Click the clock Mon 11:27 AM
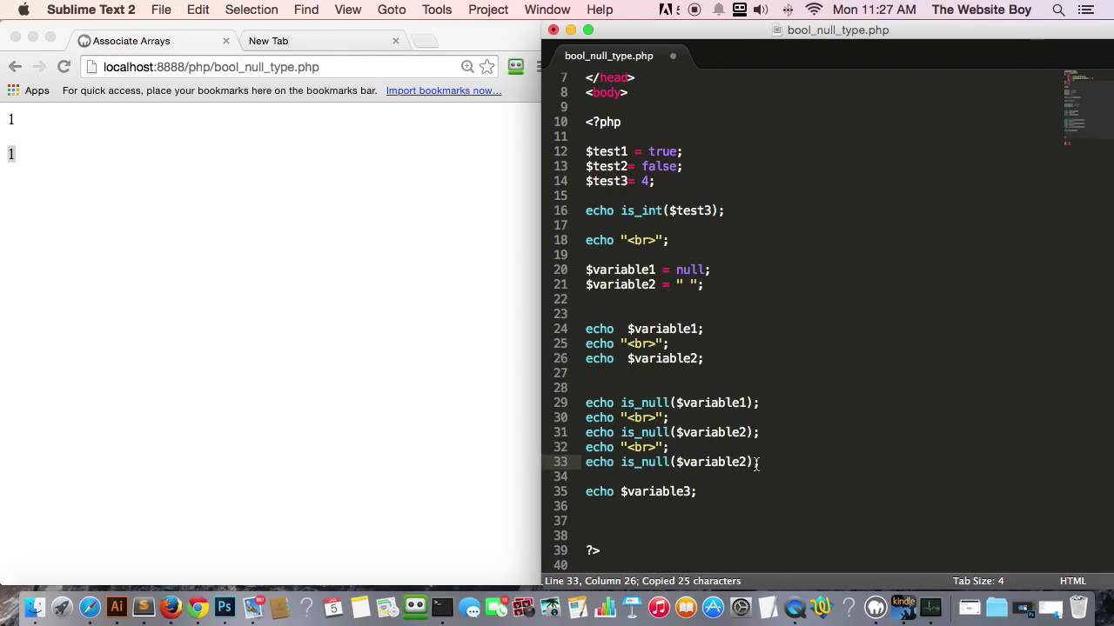 [874, 10]
